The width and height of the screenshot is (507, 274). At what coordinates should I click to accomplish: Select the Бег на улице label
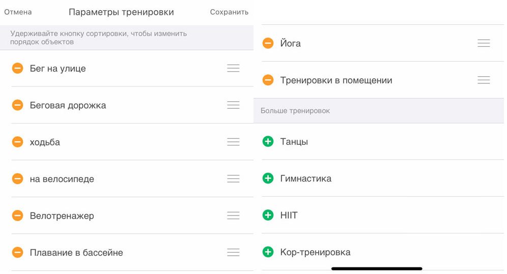coord(58,69)
